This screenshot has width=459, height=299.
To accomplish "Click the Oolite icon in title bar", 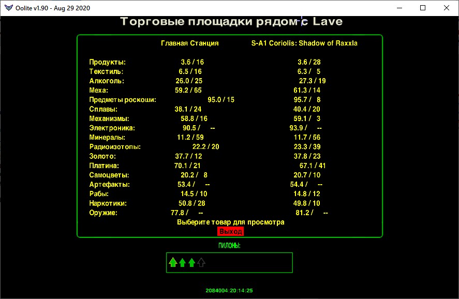I will (7, 8).
